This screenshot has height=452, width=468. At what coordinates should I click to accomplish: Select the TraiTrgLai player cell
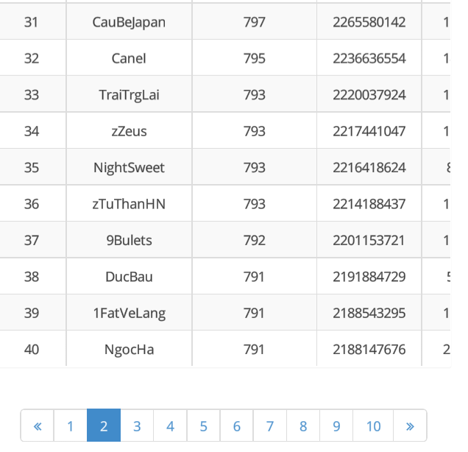click(x=129, y=95)
